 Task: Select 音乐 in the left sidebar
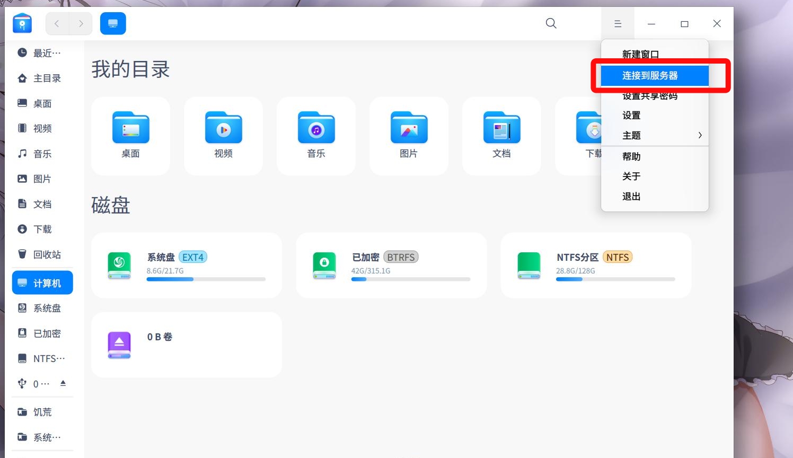point(42,154)
